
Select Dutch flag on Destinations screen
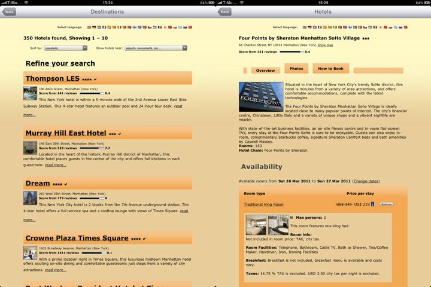(99, 27)
